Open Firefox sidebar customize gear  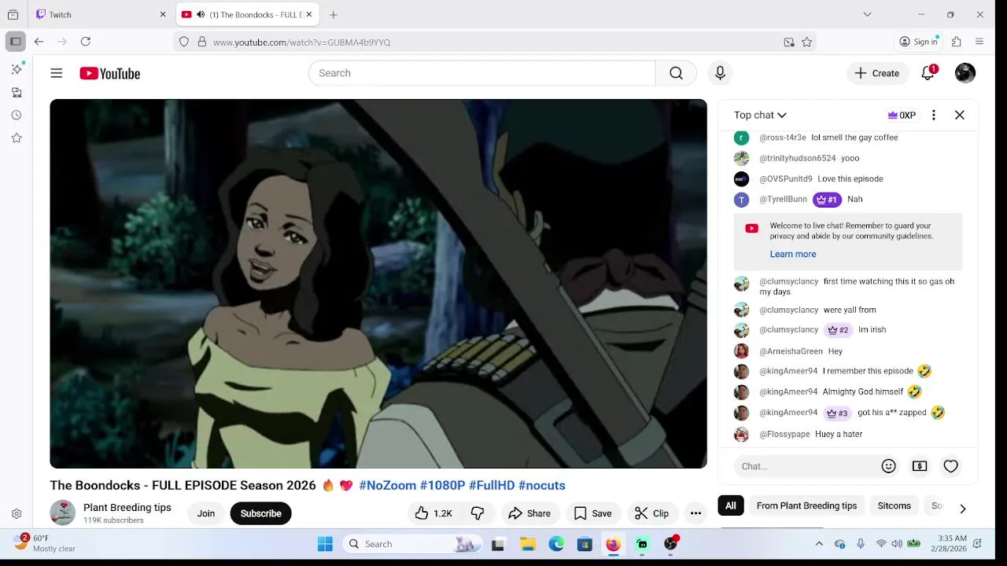17,514
